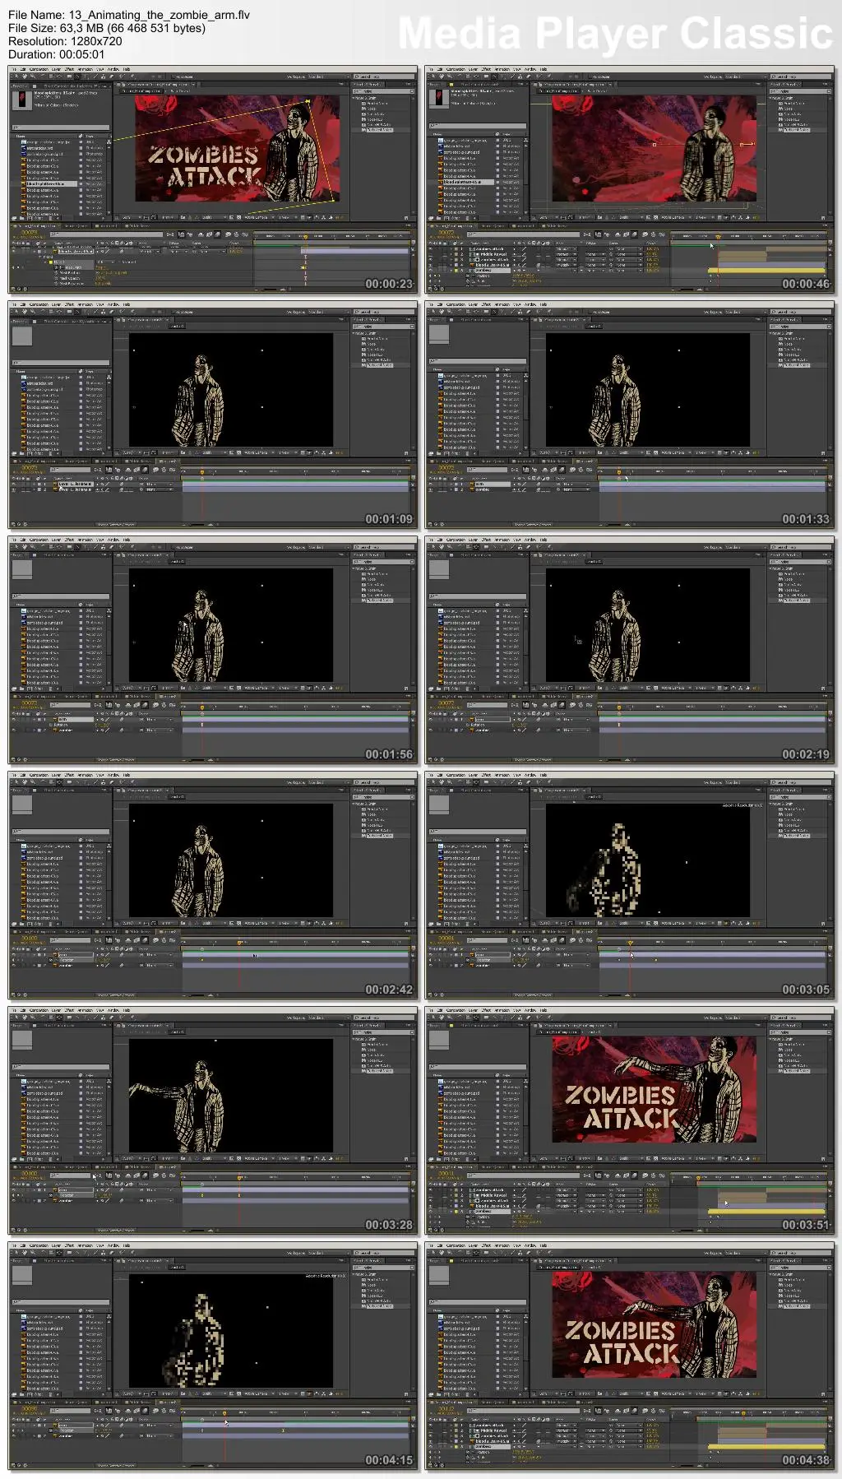Open Help menu in the 00:00:23 frame

pos(127,69)
